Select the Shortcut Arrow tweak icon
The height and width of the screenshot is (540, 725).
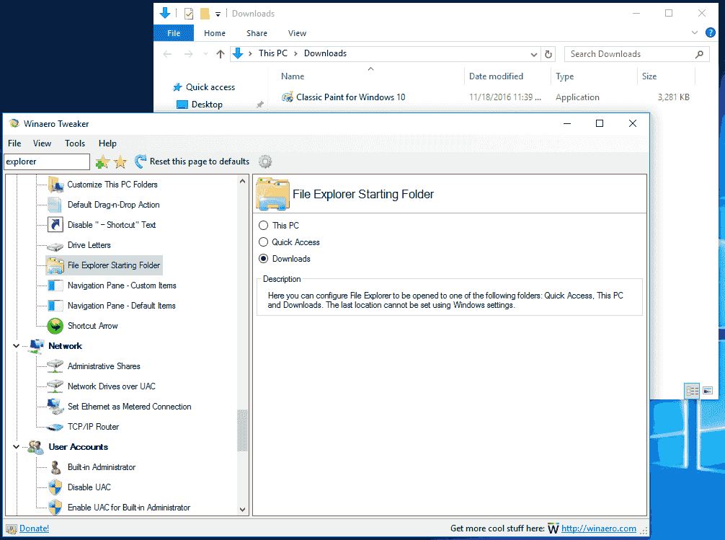(55, 325)
